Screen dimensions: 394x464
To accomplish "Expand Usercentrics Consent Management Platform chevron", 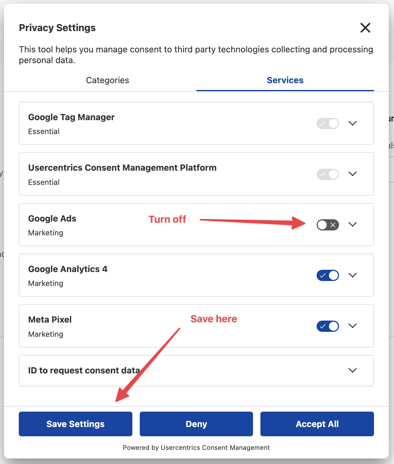I will click(x=352, y=174).
